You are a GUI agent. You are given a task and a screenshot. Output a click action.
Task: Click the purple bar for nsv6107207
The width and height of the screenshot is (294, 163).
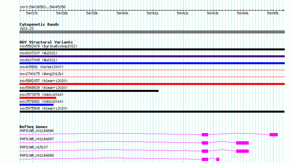152,56
